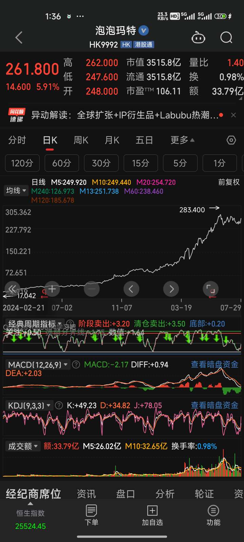Toggle the 前复权 adjustment mode
The width and height of the screenshot is (244, 542).
tap(229, 182)
